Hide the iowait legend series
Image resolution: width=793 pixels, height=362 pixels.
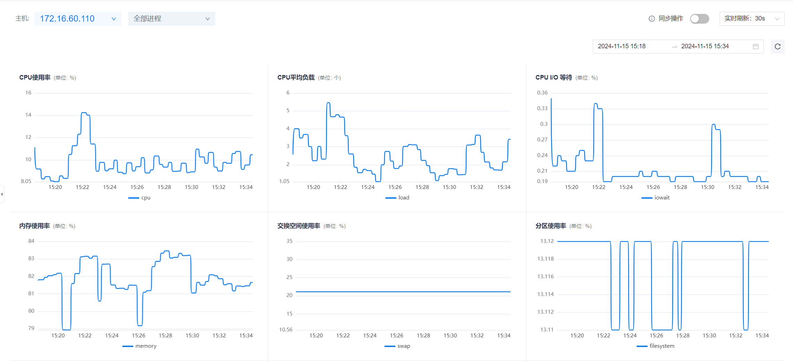coord(655,198)
